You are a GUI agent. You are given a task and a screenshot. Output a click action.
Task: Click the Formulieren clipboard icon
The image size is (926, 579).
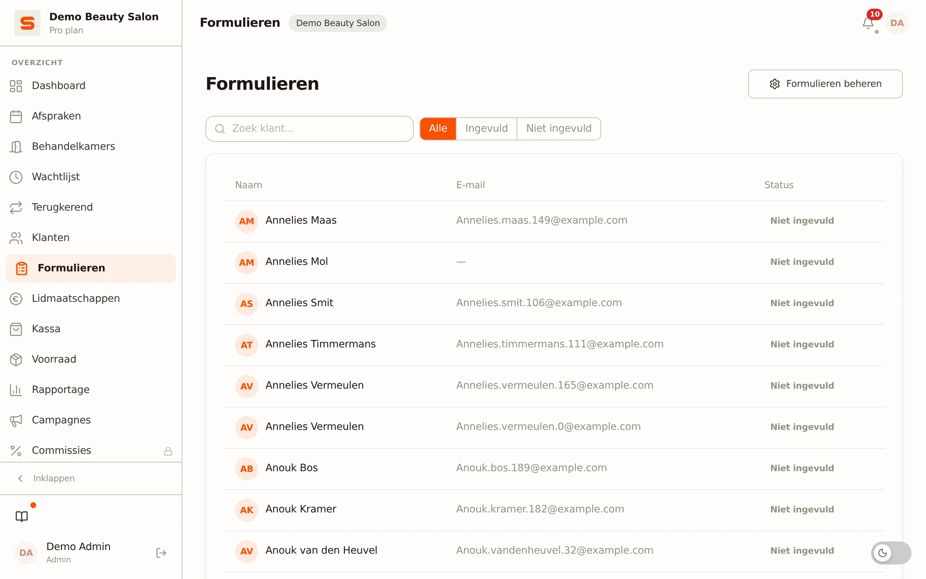click(22, 268)
